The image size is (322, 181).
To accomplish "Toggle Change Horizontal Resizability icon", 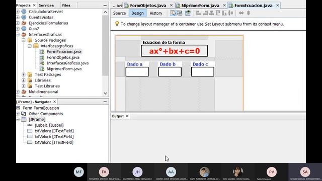I will click(x=242, y=13).
